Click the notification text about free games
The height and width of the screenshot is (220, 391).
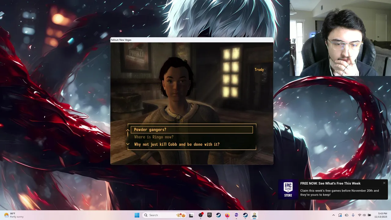click(339, 193)
